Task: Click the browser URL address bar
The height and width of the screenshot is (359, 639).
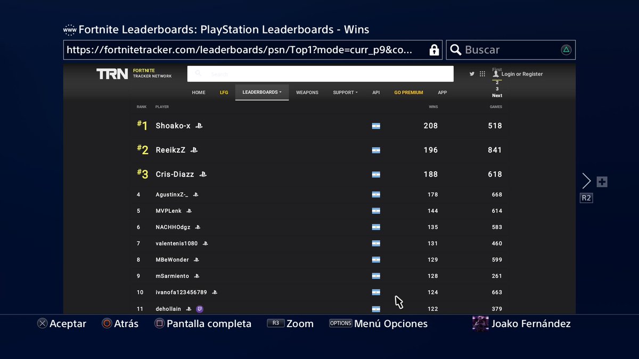Action: coord(252,50)
